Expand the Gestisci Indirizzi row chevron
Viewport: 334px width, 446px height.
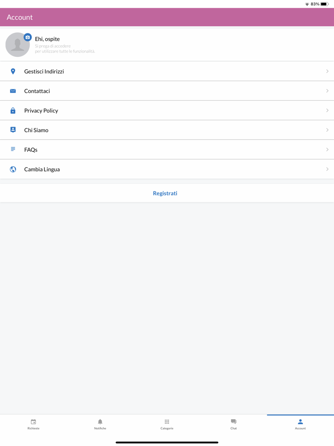pyautogui.click(x=327, y=71)
